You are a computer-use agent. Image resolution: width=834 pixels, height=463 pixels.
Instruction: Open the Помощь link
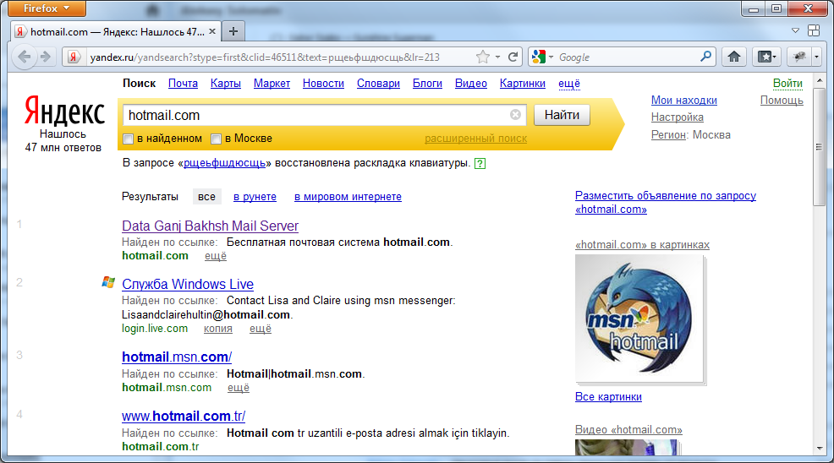pyautogui.click(x=782, y=101)
